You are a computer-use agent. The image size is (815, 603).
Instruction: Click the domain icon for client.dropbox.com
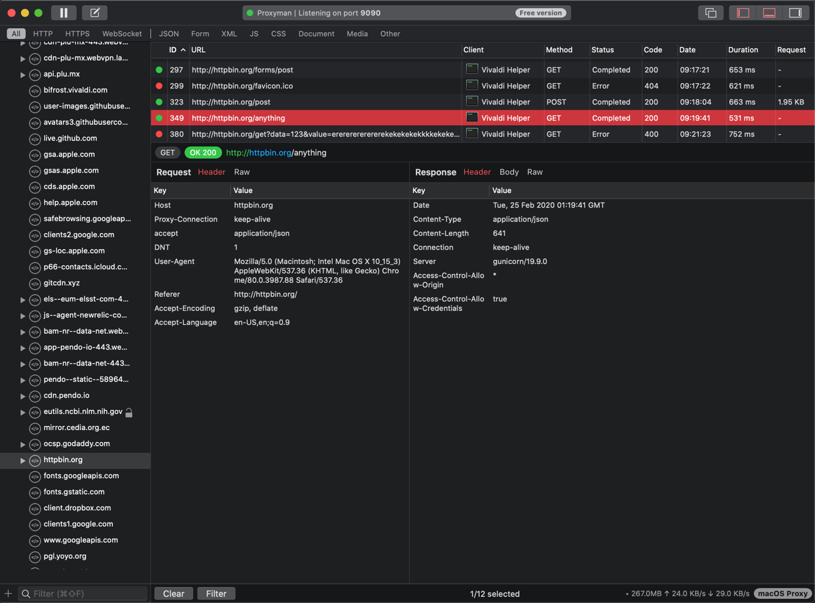(x=35, y=509)
